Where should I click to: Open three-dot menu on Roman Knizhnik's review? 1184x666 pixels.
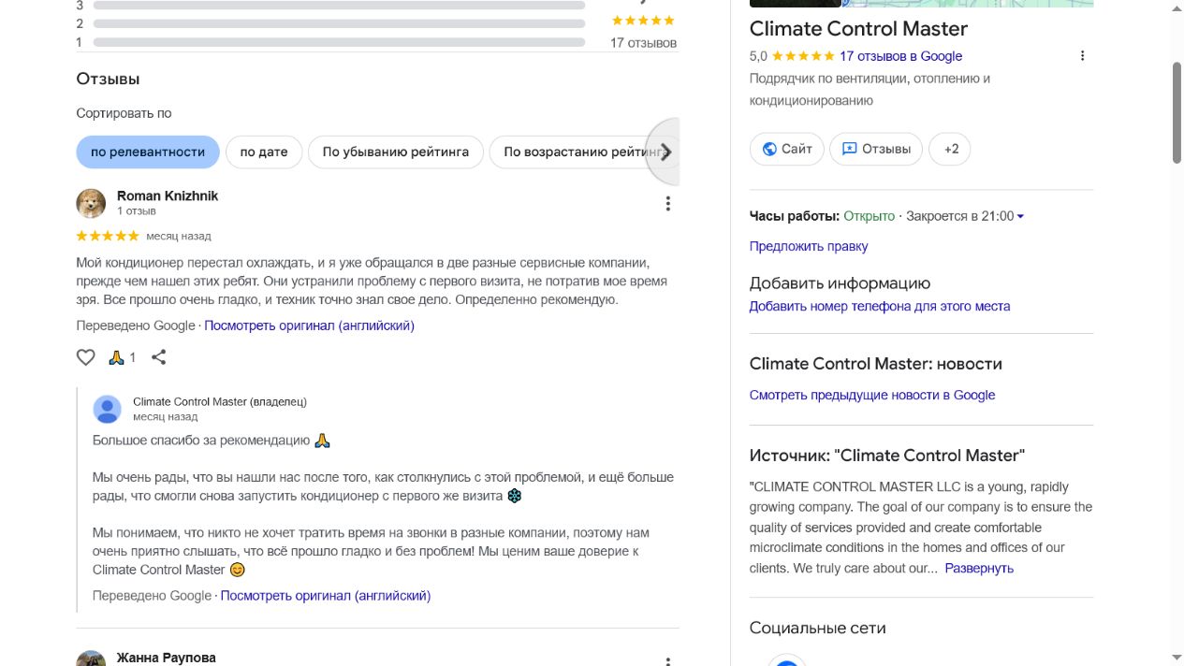(667, 204)
